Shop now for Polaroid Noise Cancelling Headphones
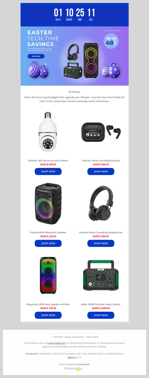Viewport: 149px width, 378px height. [x=101, y=243]
